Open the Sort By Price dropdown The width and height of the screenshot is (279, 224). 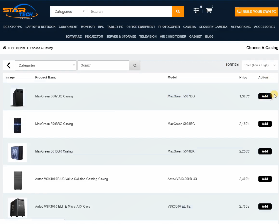coord(260,65)
